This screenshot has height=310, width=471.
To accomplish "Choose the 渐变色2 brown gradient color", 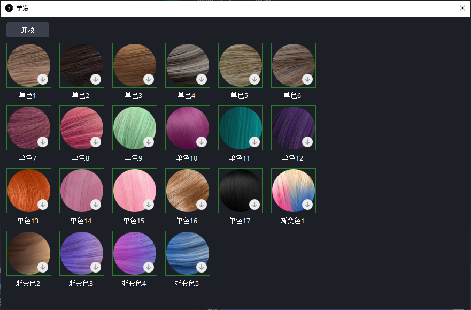I will coord(28,253).
